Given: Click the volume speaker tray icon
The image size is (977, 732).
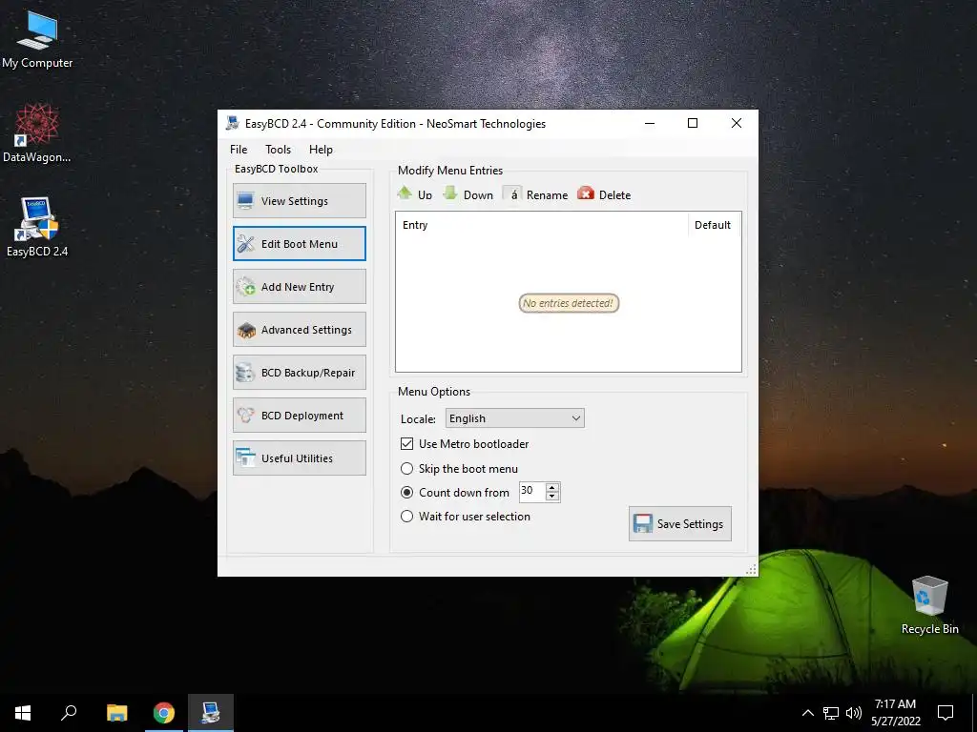Looking at the screenshot, I should pyautogui.click(x=854, y=713).
